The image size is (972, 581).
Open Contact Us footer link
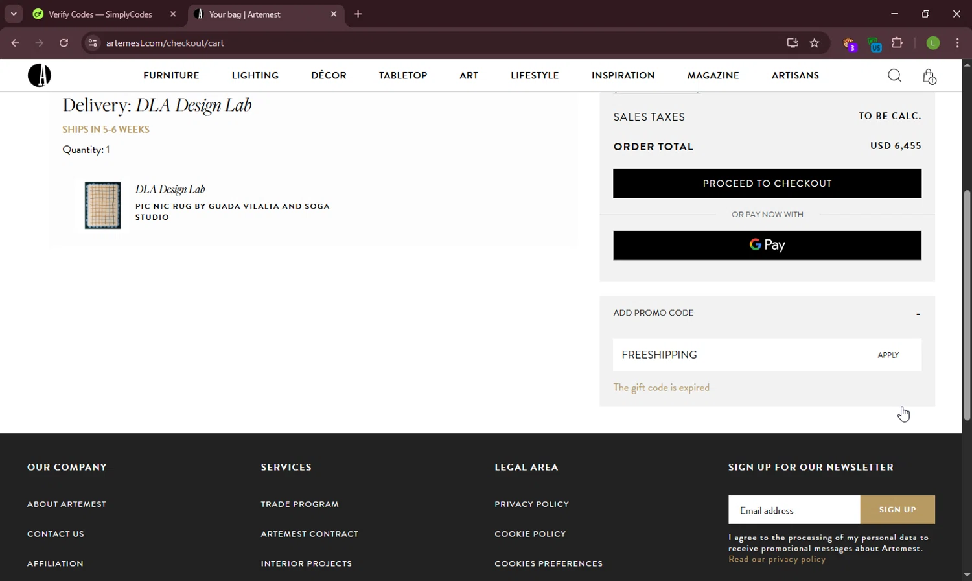tap(56, 534)
